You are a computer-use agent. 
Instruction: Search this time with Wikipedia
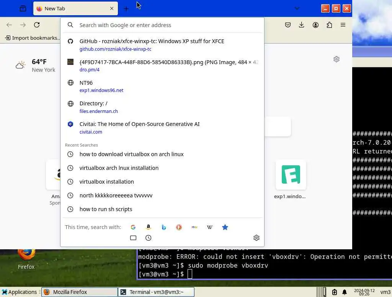click(210, 227)
